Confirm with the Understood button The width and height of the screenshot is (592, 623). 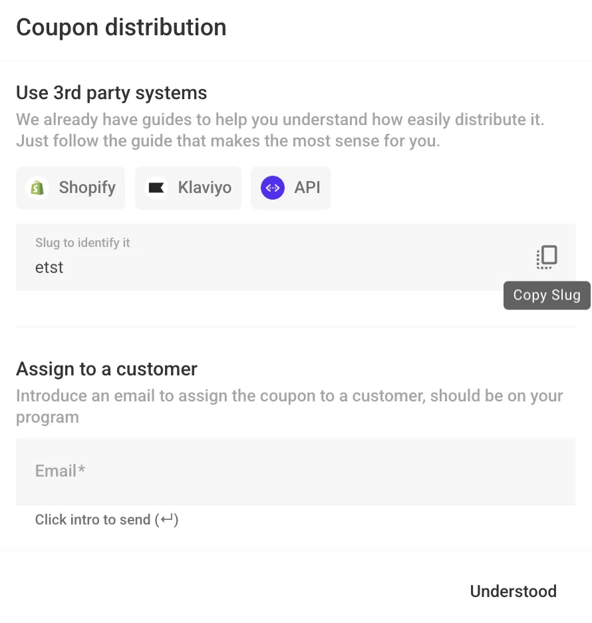(513, 591)
